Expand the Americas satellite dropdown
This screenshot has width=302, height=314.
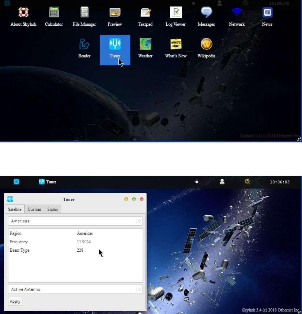click(x=75, y=221)
